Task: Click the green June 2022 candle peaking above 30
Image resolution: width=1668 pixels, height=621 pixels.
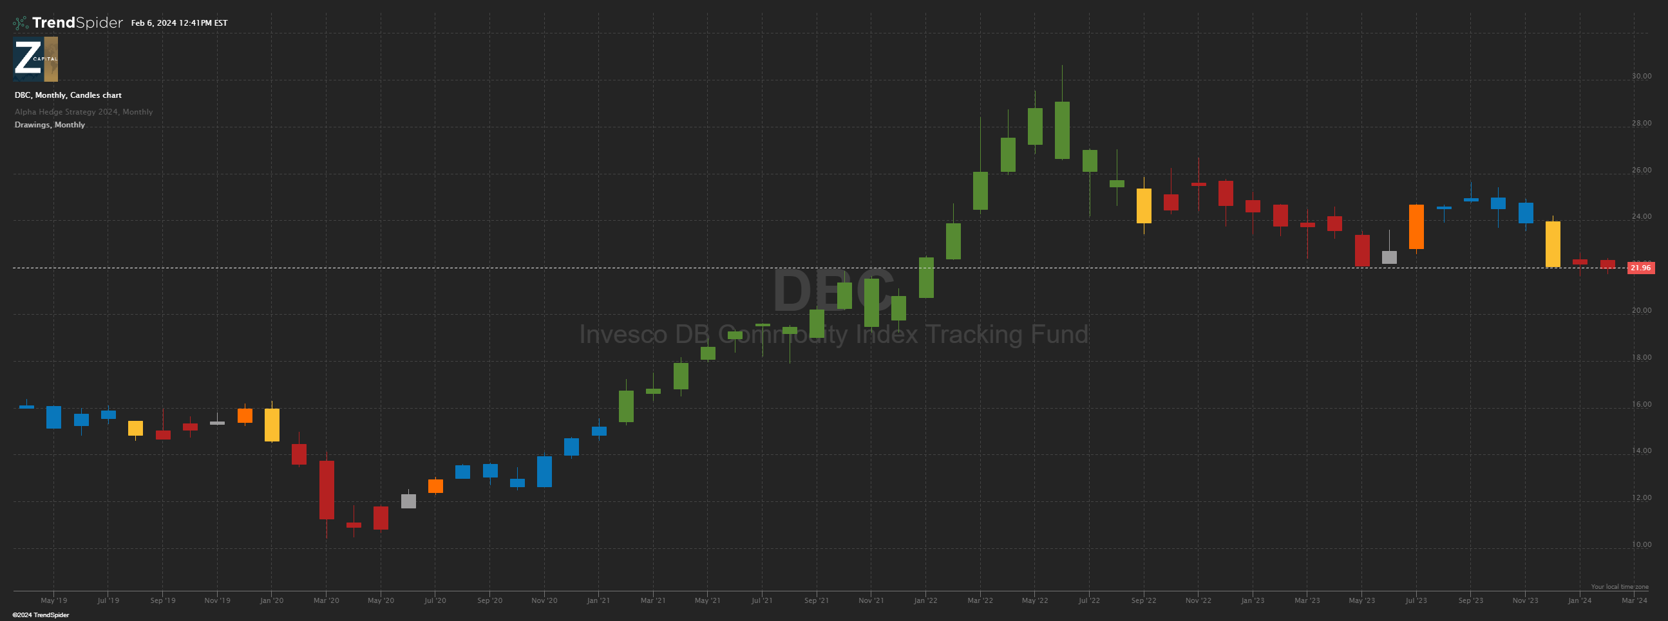Action: 1062,130
